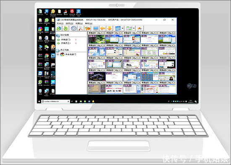Open the dropdown above the gun wallpaper thumbnail
This screenshot has height=165, width=231.
[101, 70]
